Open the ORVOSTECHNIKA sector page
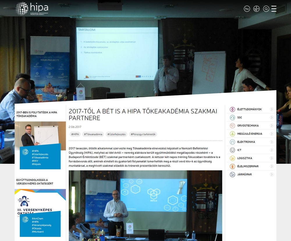The image size is (291, 241). point(248,126)
